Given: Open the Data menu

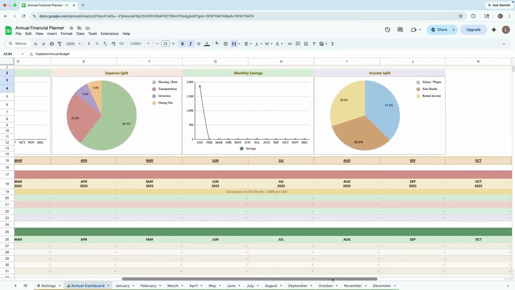Looking at the screenshot, I should click(x=80, y=34).
